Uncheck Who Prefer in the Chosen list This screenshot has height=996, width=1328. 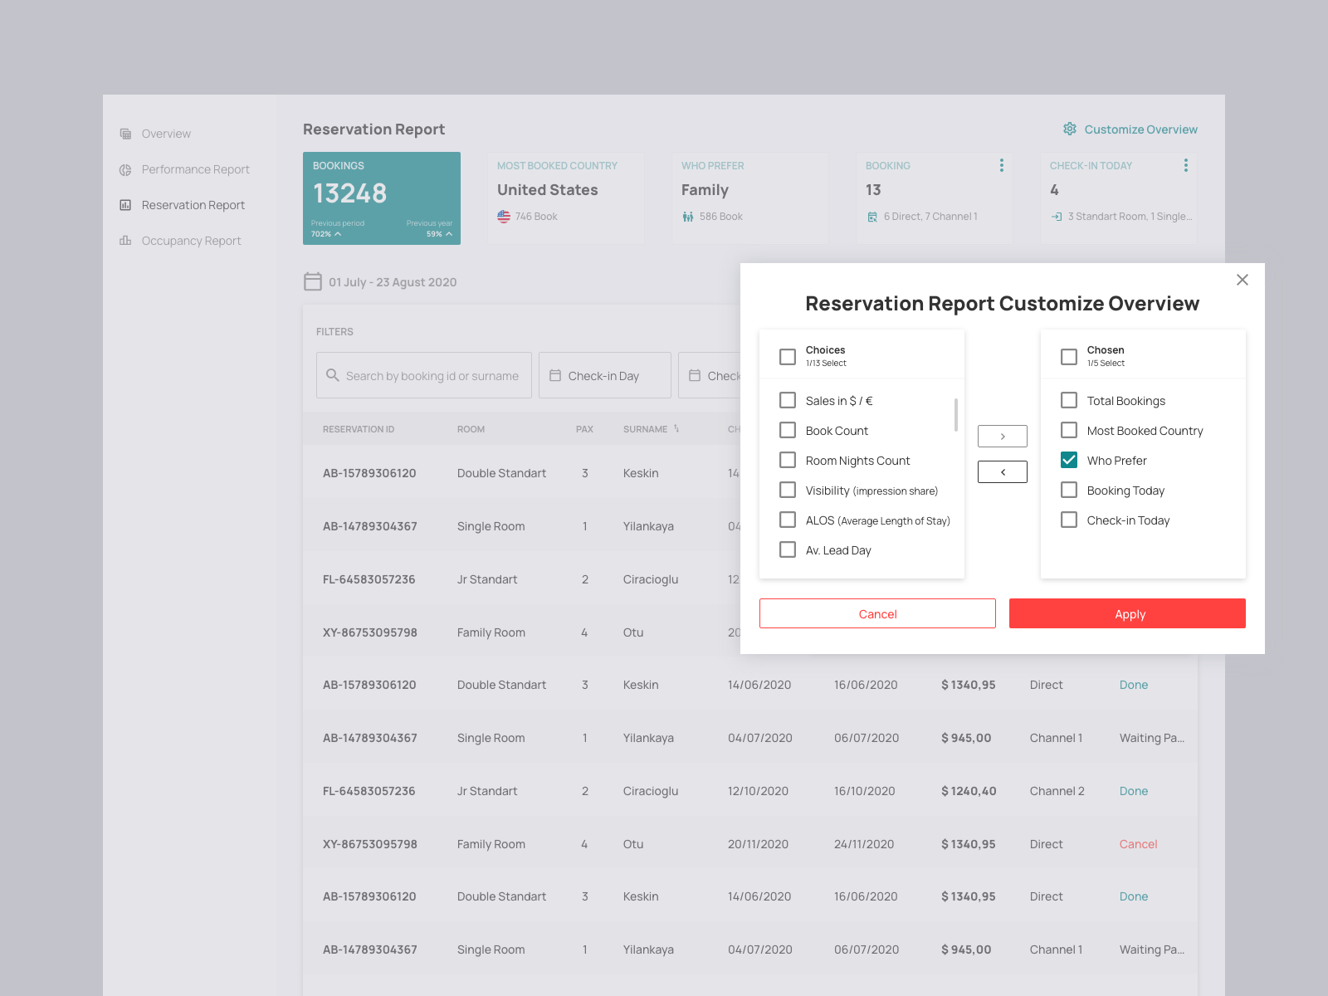(1069, 460)
